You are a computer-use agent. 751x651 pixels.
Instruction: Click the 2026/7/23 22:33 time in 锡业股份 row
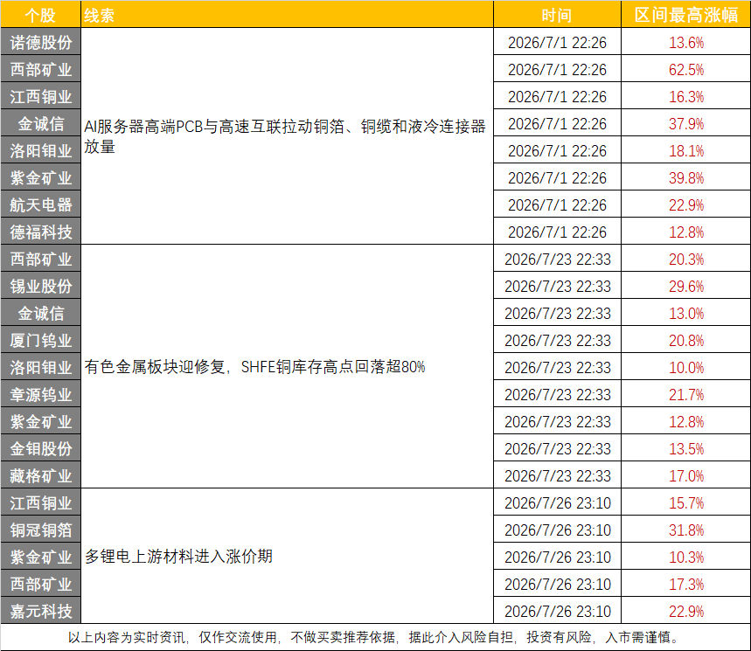558,287
